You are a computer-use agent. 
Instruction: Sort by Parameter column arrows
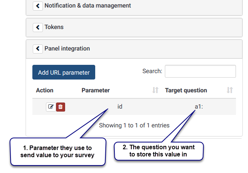tap(155, 90)
